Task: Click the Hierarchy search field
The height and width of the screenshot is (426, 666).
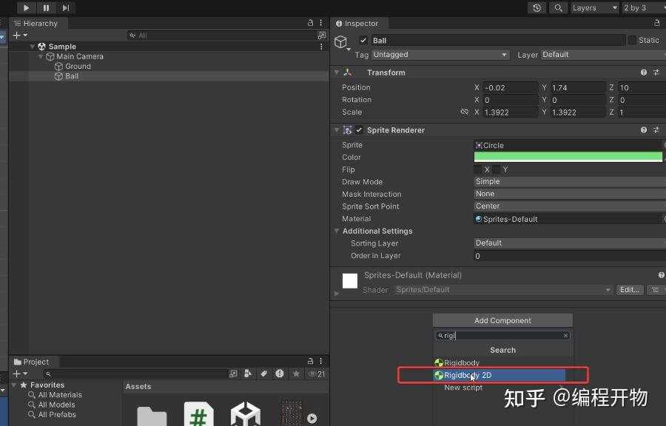Action: (221, 35)
